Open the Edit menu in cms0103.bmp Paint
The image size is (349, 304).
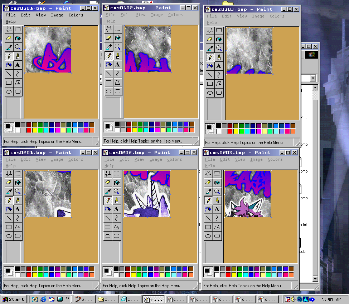click(227, 16)
